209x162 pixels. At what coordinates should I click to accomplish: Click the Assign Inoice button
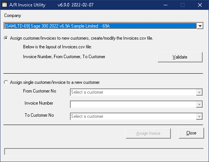(148, 133)
